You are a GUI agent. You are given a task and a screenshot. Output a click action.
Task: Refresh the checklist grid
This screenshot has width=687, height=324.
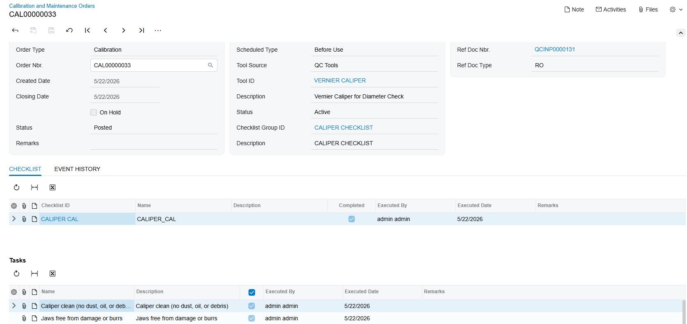[x=16, y=187]
